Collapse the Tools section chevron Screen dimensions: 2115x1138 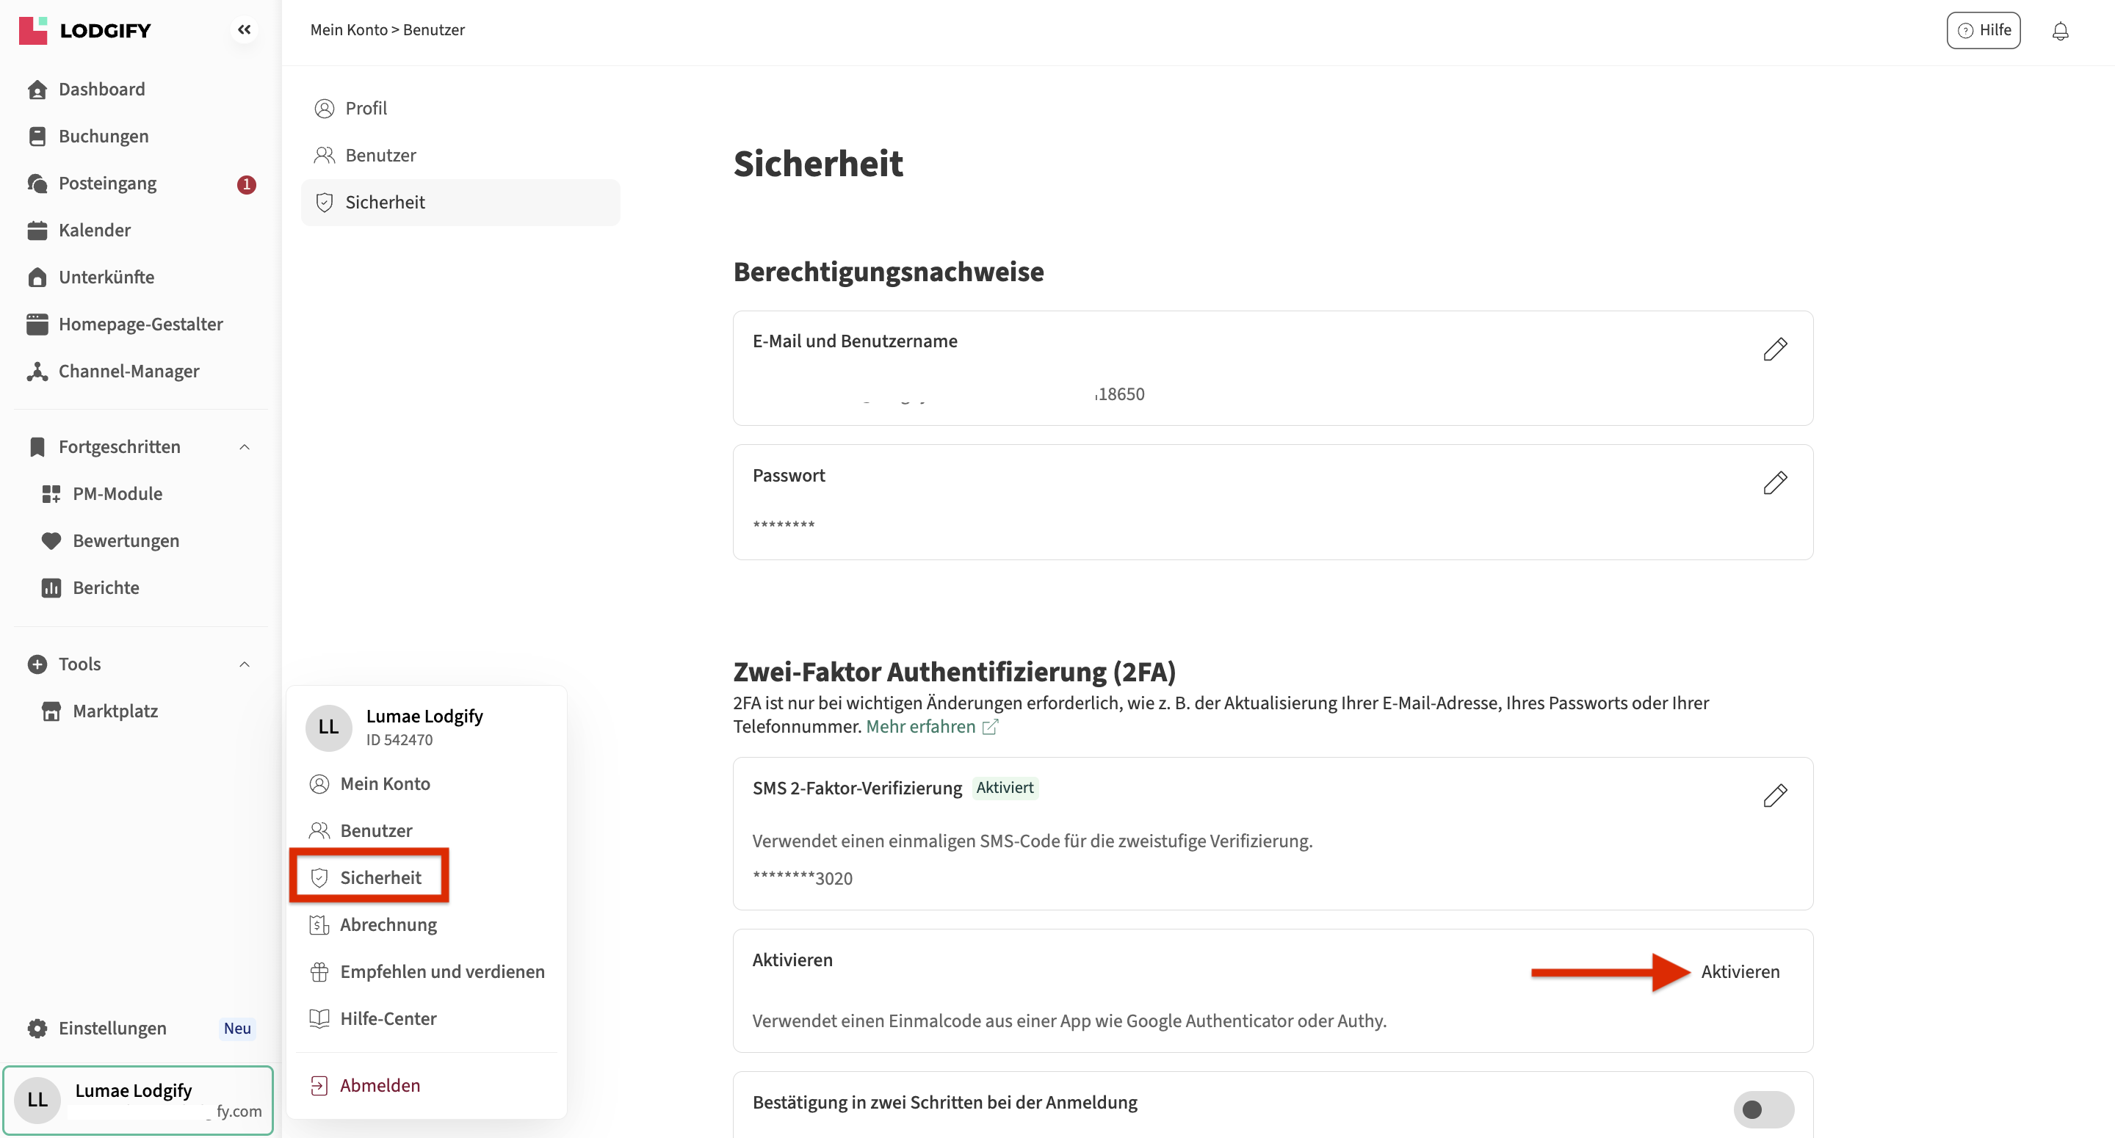(244, 664)
